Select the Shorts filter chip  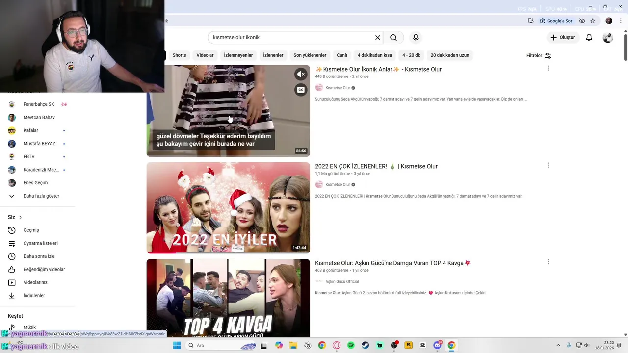pos(179,55)
